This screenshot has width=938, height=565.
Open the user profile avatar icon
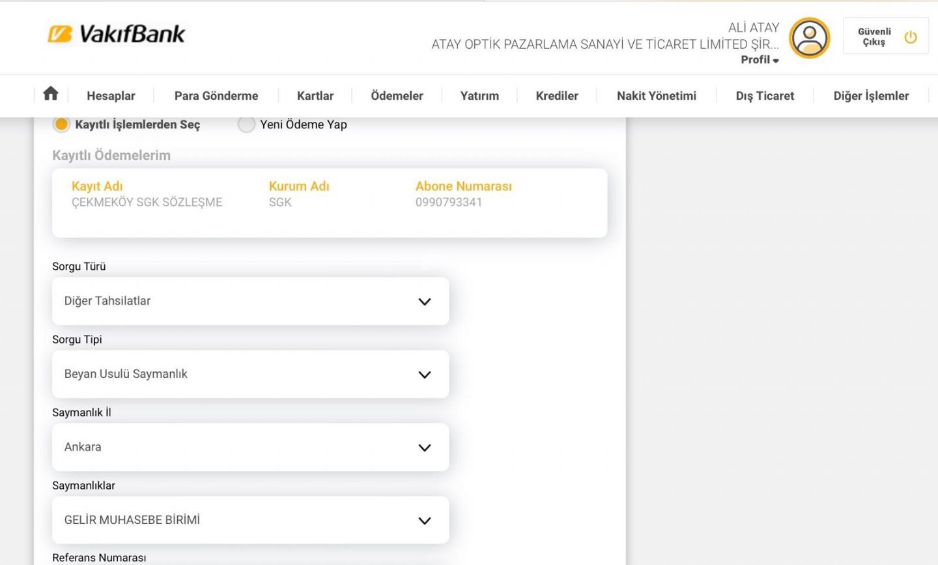(809, 38)
